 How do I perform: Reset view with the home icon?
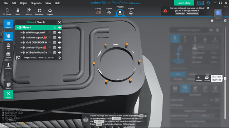point(212,21)
